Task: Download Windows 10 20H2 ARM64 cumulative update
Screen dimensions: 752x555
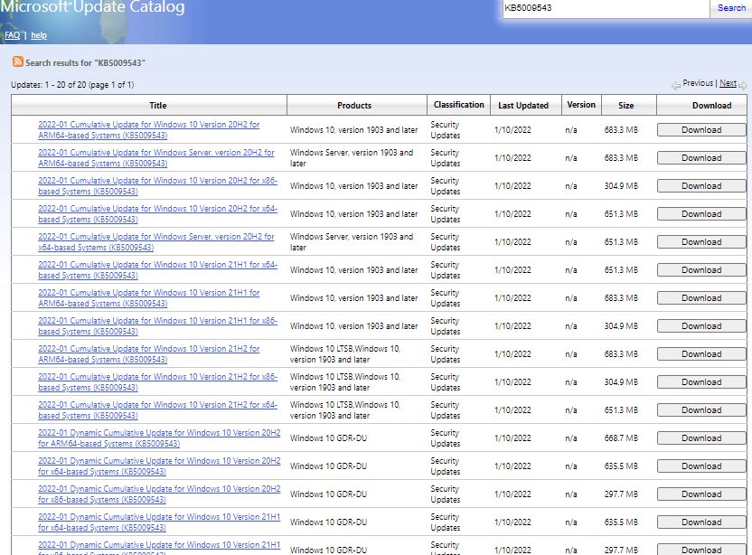Action: point(701,130)
